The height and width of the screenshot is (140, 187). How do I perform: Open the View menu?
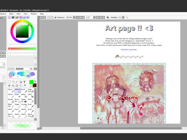[26, 14]
